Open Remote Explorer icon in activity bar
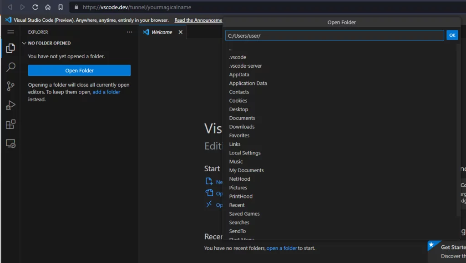Viewport: 466px width, 263px height. pyautogui.click(x=10, y=144)
